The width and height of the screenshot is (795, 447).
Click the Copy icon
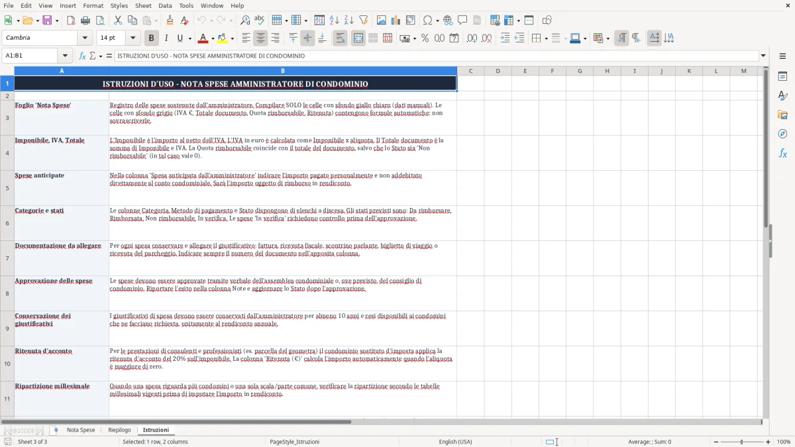(132, 21)
